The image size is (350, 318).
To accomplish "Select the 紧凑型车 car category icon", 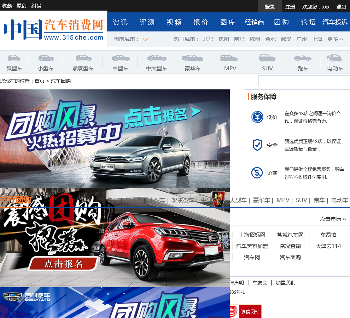I will (x=83, y=58).
